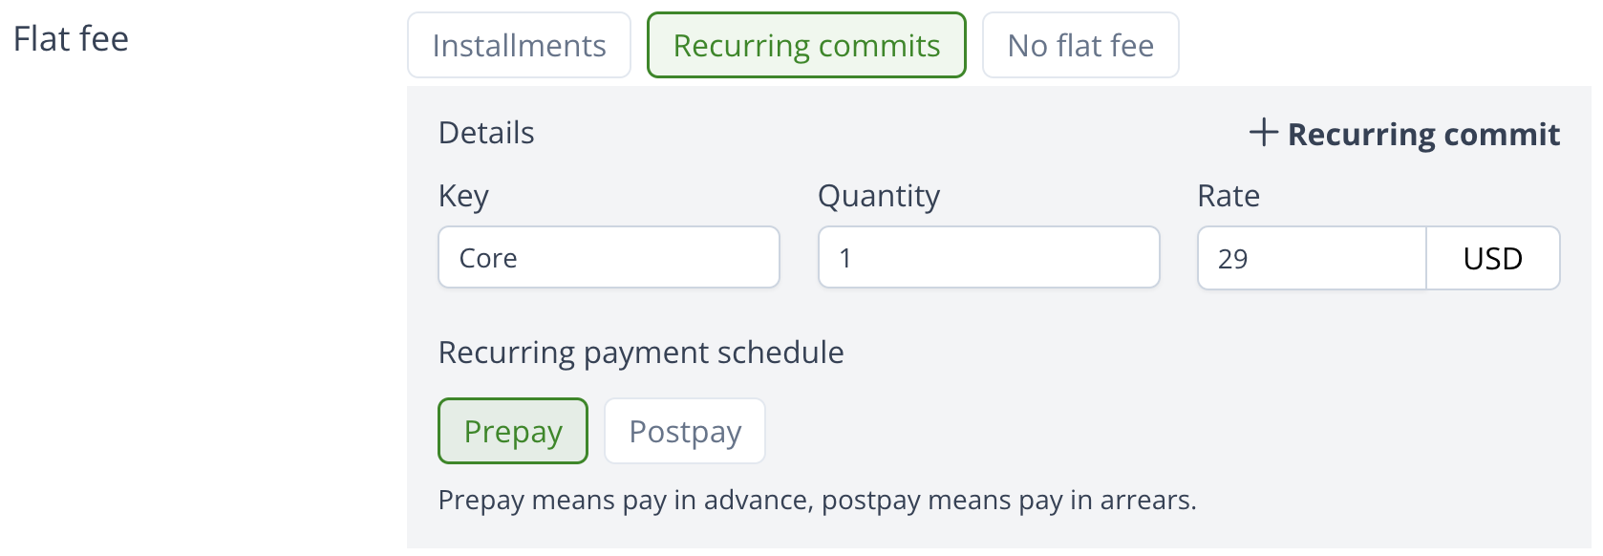Click the Rate amount field showing 29
The width and height of the screenshot is (1603, 556).
(x=1312, y=259)
